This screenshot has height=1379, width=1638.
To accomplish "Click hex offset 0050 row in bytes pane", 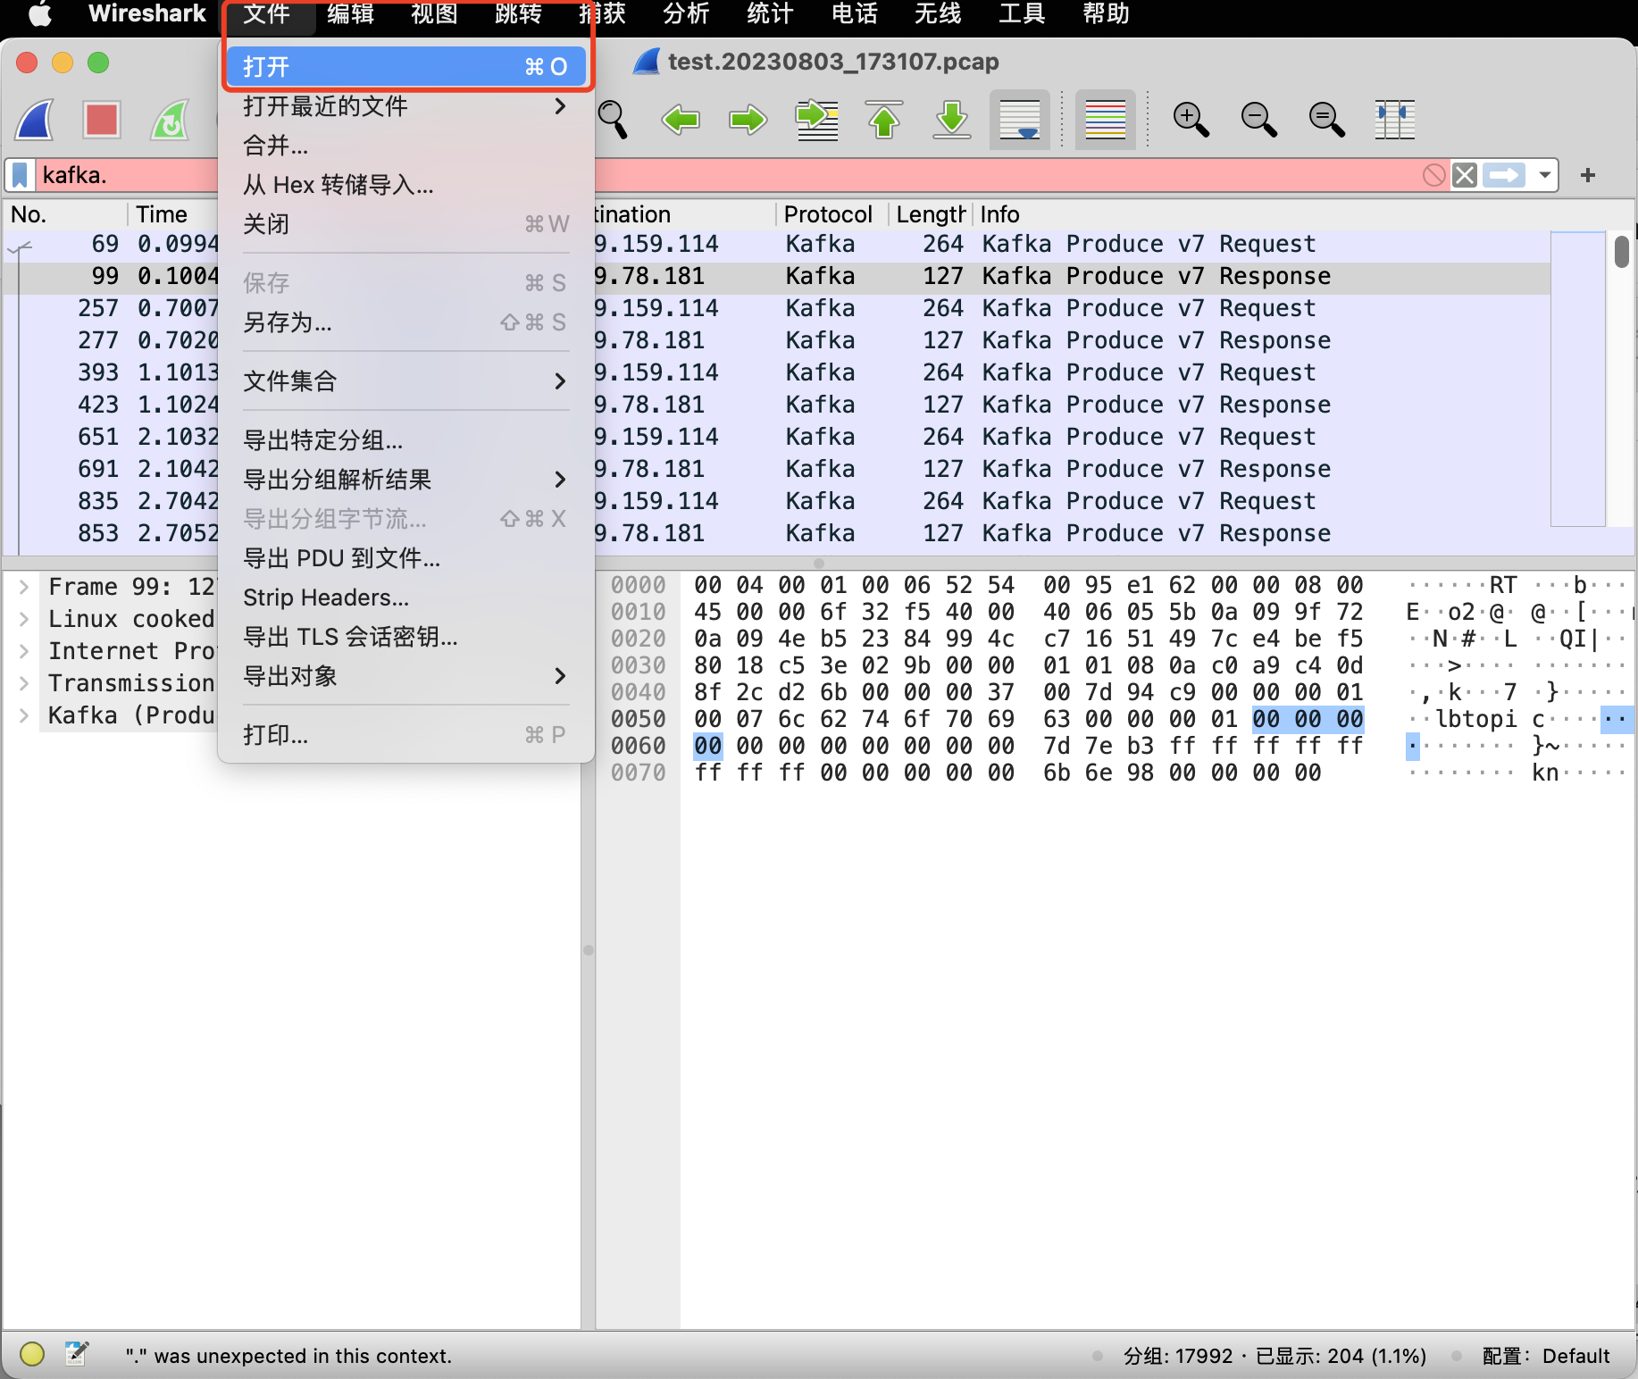I will pos(638,719).
